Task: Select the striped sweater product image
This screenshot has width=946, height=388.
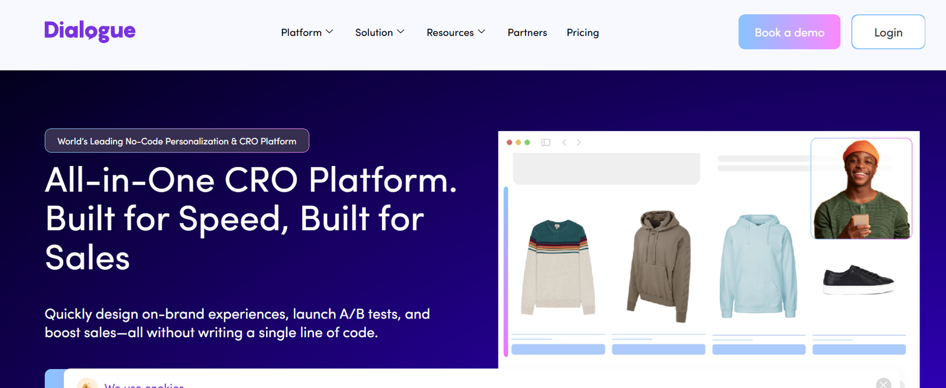Action: tap(558, 268)
